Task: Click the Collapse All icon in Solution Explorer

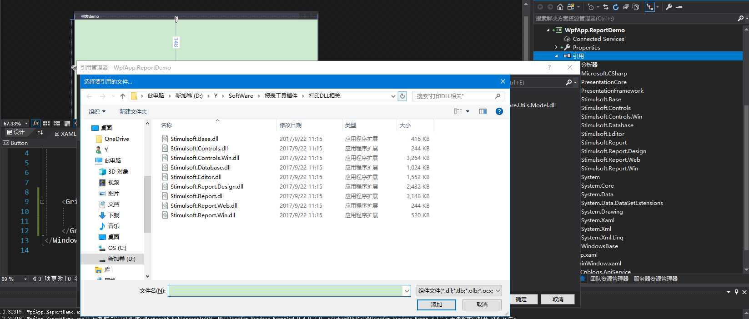Action: click(626, 7)
